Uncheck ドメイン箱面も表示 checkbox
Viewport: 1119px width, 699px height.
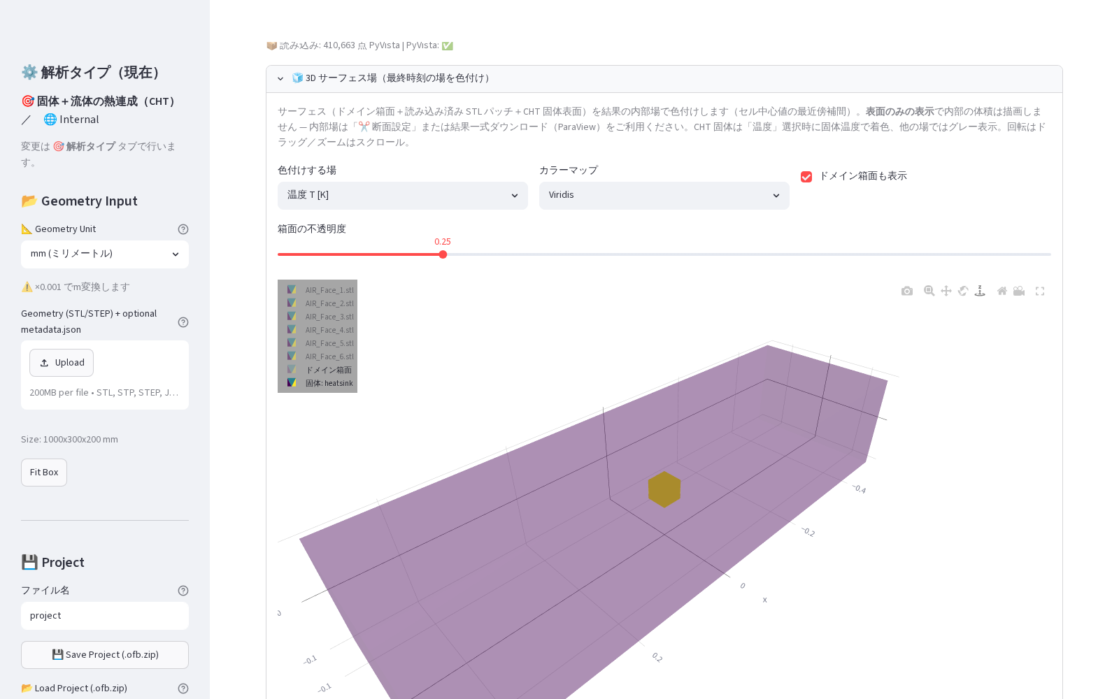[x=806, y=177]
